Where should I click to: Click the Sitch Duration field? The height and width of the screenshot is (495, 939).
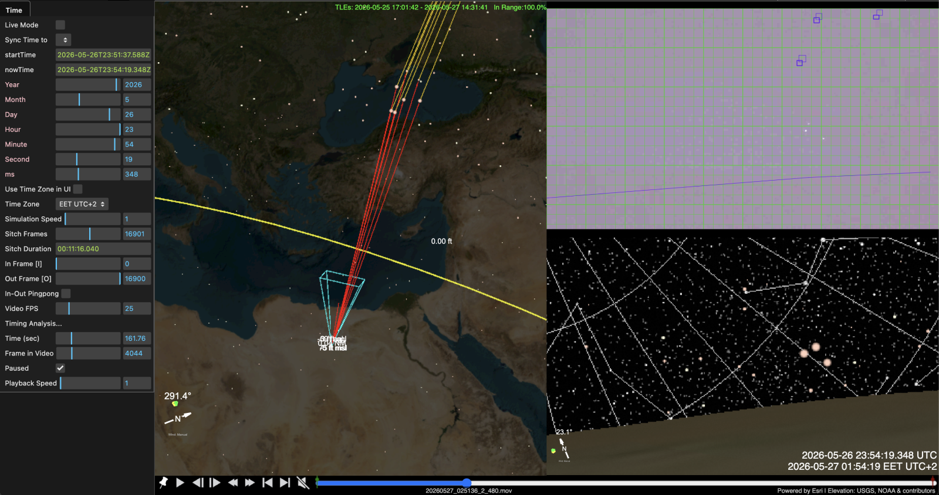[x=103, y=249]
